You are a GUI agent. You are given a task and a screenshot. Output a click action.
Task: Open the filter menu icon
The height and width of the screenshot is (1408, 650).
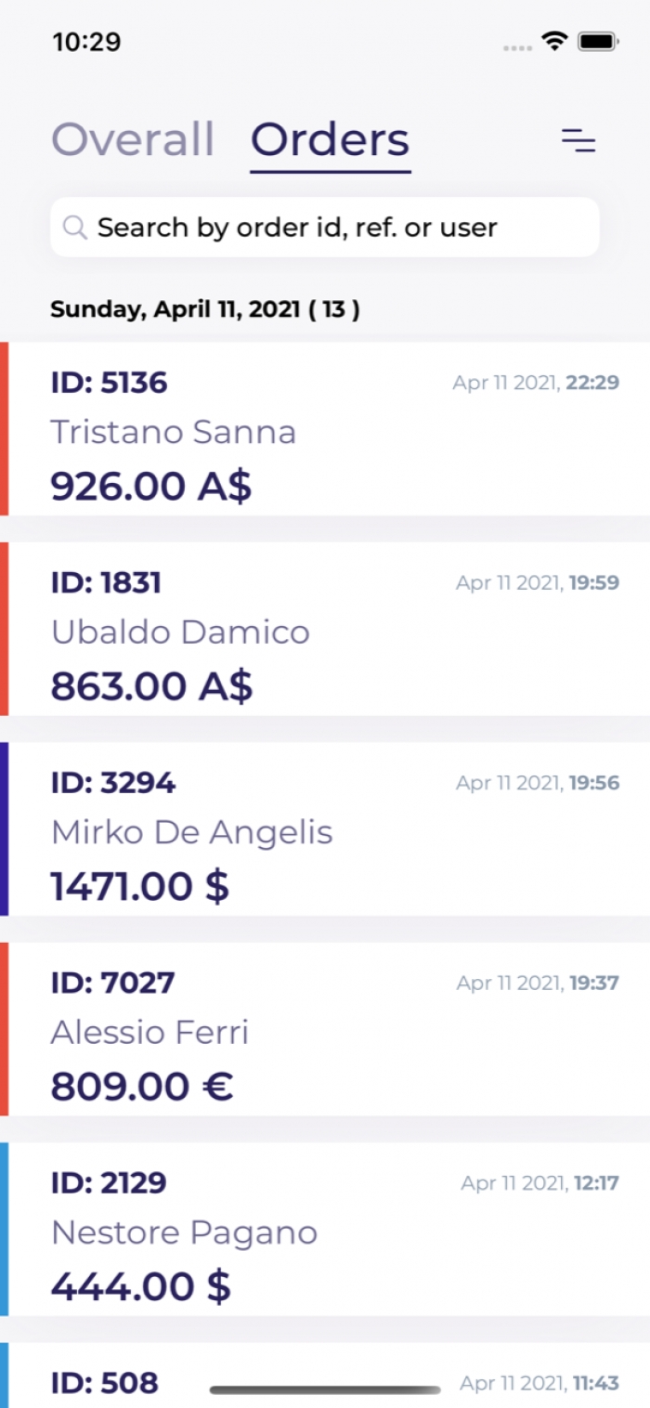[x=578, y=141]
